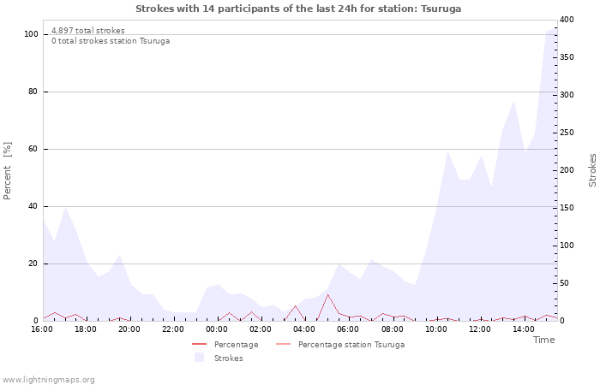Click the red percentage peak near 03:30
The height and width of the screenshot is (385, 600).
pyautogui.click(x=295, y=306)
